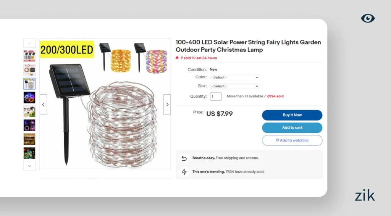Select the fourth thumbnail with multicolor light coils
391x216 pixels.
click(29, 97)
